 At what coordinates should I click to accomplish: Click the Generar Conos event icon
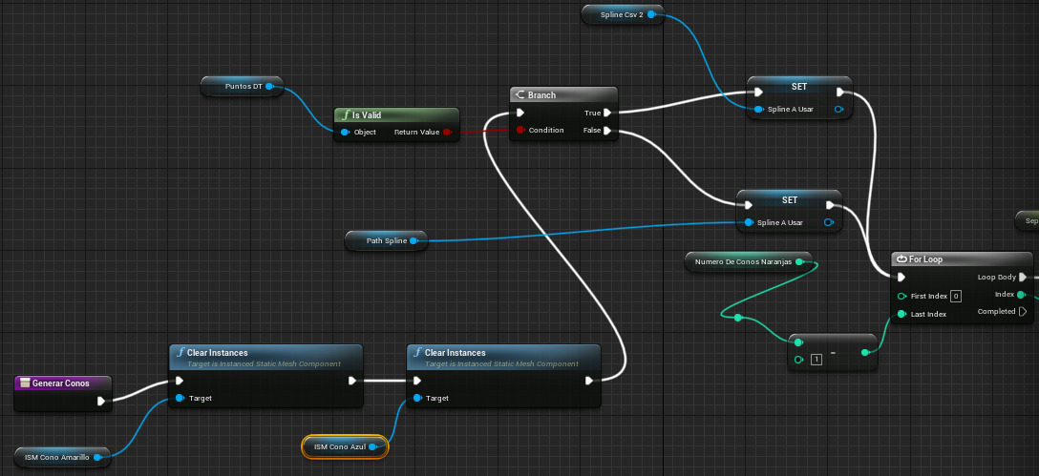pyautogui.click(x=25, y=383)
